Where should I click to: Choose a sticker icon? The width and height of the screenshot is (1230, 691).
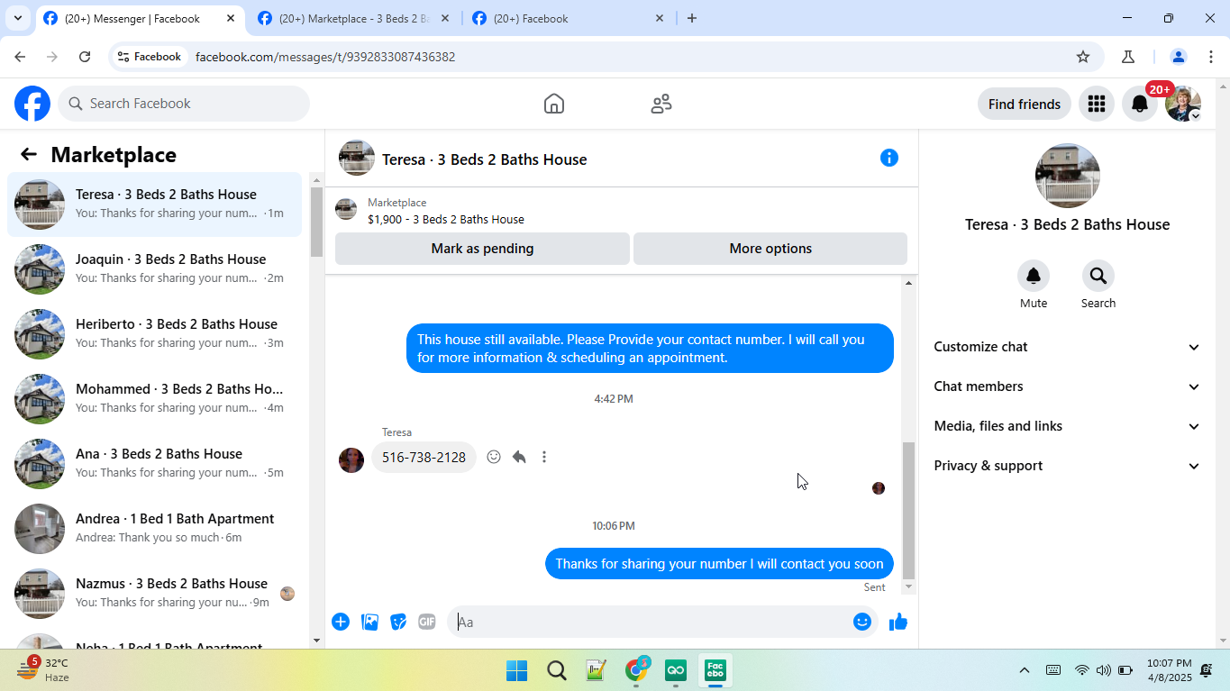(398, 622)
